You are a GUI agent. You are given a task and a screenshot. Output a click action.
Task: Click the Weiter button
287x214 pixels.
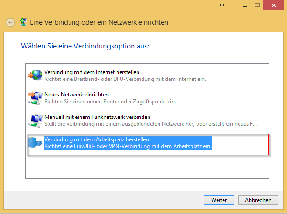coord(219,200)
